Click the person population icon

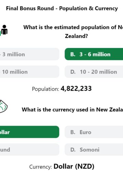pos(4,30)
